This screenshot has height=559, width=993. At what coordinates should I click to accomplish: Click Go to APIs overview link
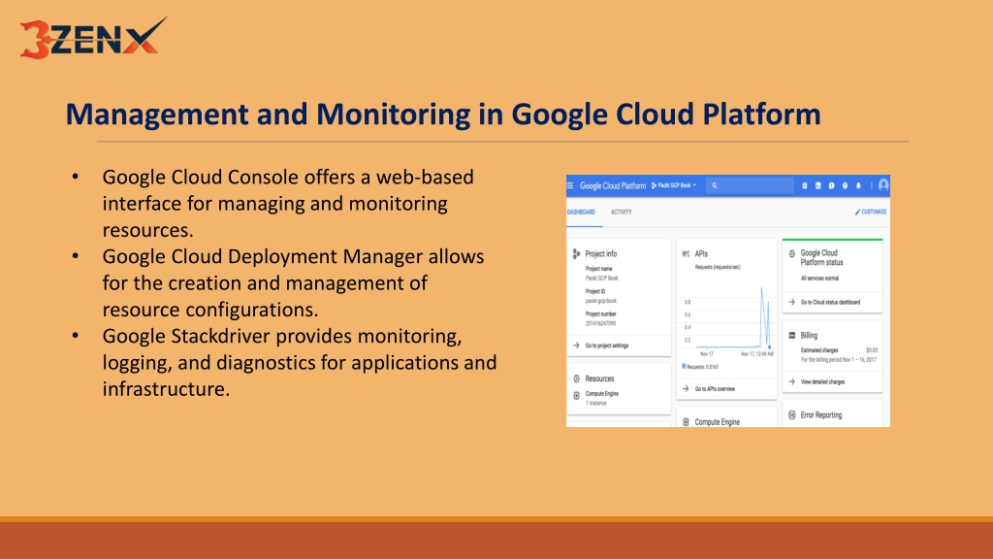pos(715,389)
